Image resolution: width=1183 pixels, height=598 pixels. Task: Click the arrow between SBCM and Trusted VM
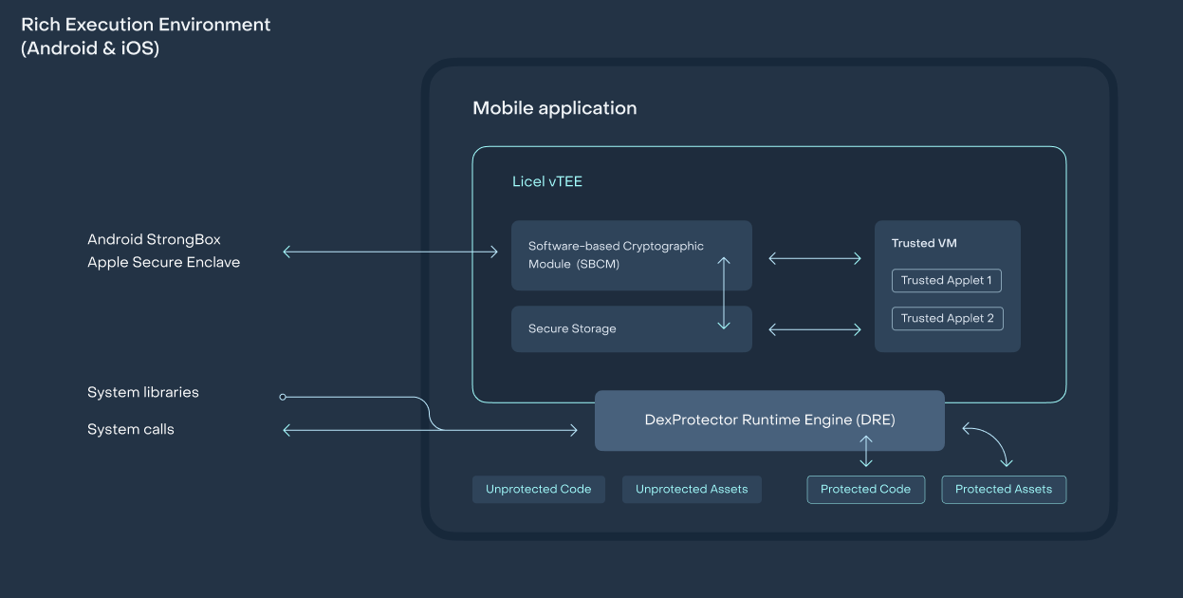point(814,258)
